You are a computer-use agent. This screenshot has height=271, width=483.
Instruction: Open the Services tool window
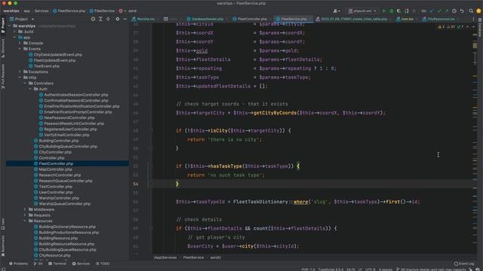[x=81, y=263]
